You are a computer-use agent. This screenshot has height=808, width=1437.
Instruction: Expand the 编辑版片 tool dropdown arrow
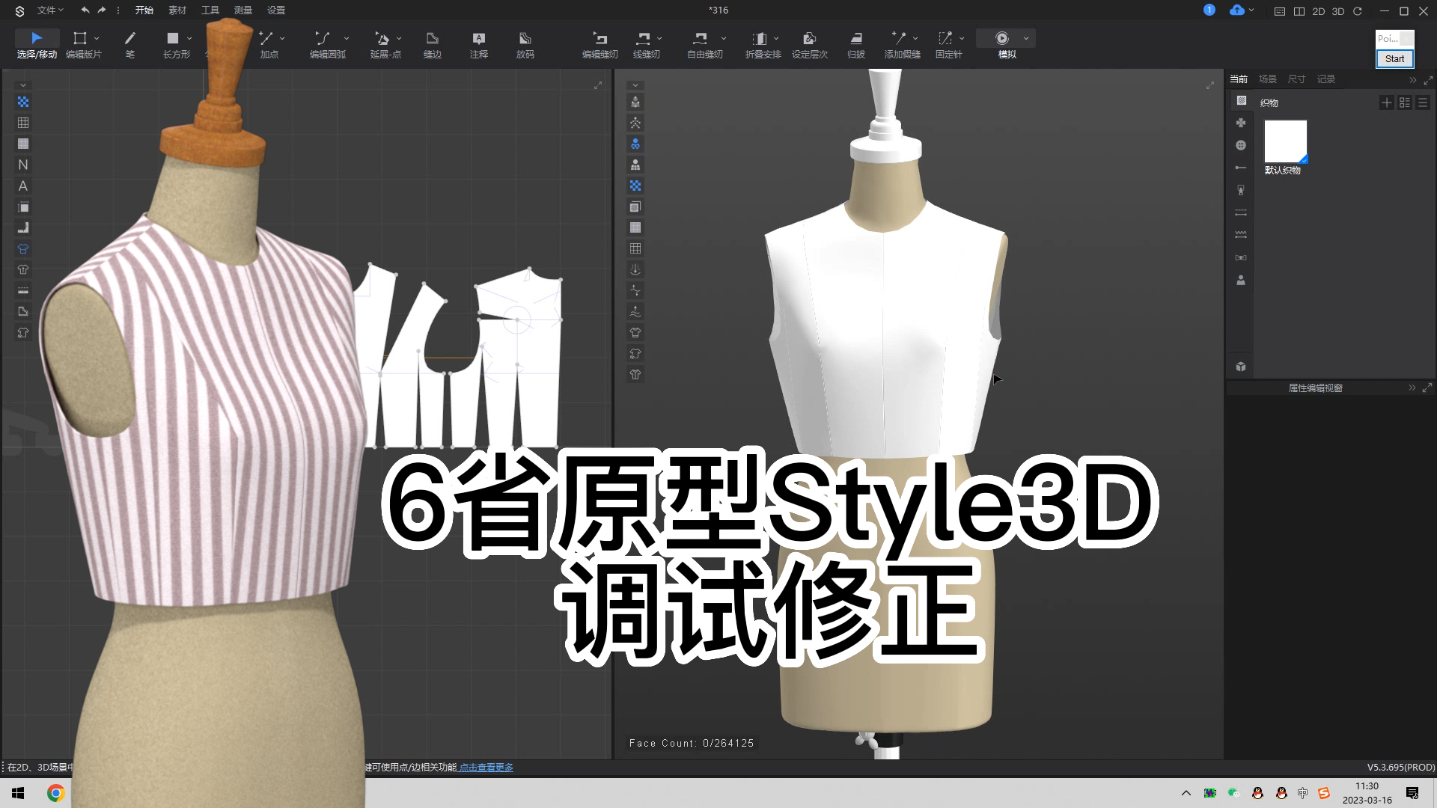pos(97,38)
